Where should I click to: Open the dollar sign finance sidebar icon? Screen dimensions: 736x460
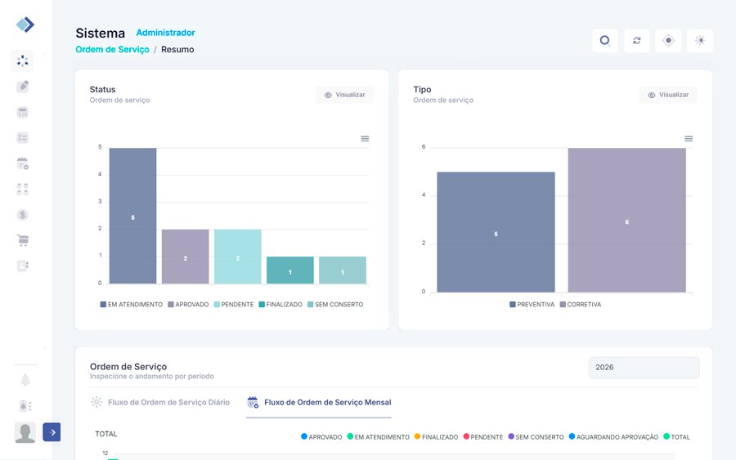[23, 215]
